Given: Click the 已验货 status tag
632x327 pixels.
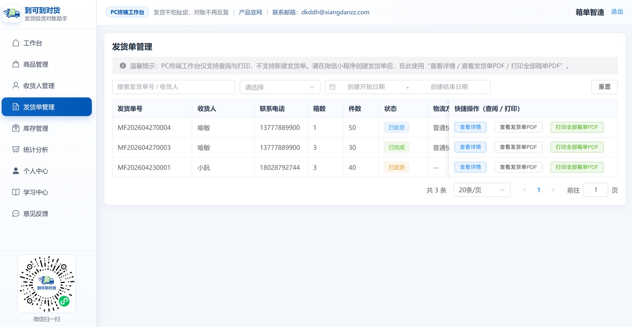Looking at the screenshot, I should pyautogui.click(x=397, y=127).
